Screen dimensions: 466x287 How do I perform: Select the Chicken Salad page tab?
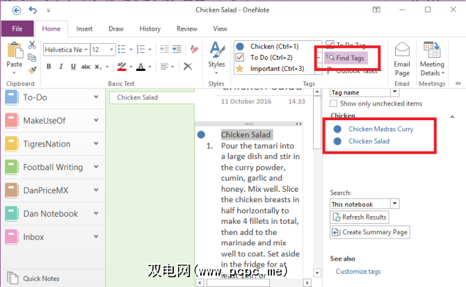coord(152,98)
